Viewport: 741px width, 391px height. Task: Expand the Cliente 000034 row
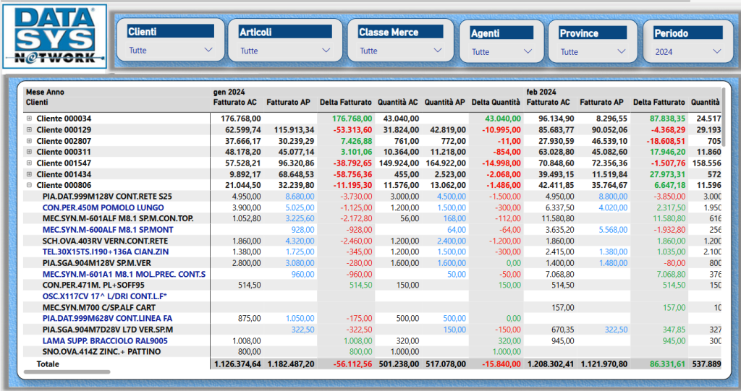tap(30, 119)
